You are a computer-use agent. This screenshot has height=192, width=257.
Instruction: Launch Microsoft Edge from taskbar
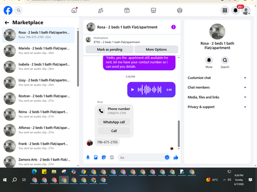coord(34,171)
